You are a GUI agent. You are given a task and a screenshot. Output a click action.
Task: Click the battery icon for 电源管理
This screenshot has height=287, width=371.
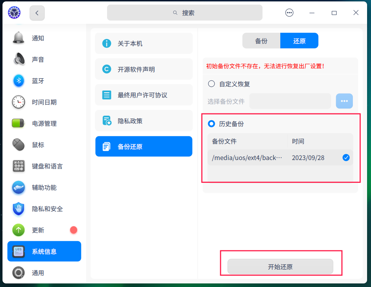tap(18, 123)
